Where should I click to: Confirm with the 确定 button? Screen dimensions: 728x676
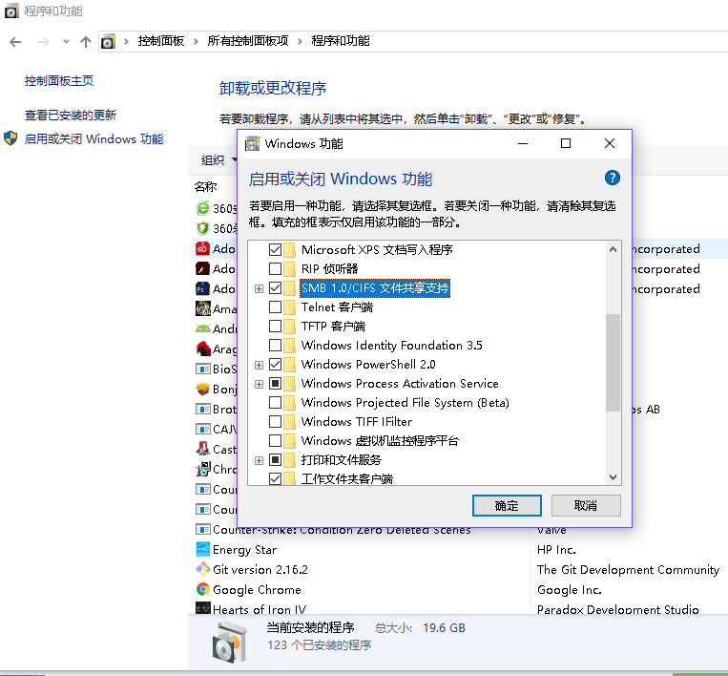point(507,505)
